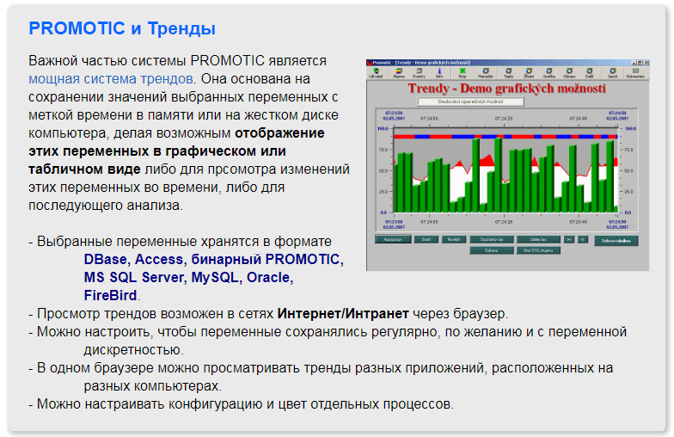
Task: Click the PROMOTIC и Тренды heading
Action: coord(122,28)
